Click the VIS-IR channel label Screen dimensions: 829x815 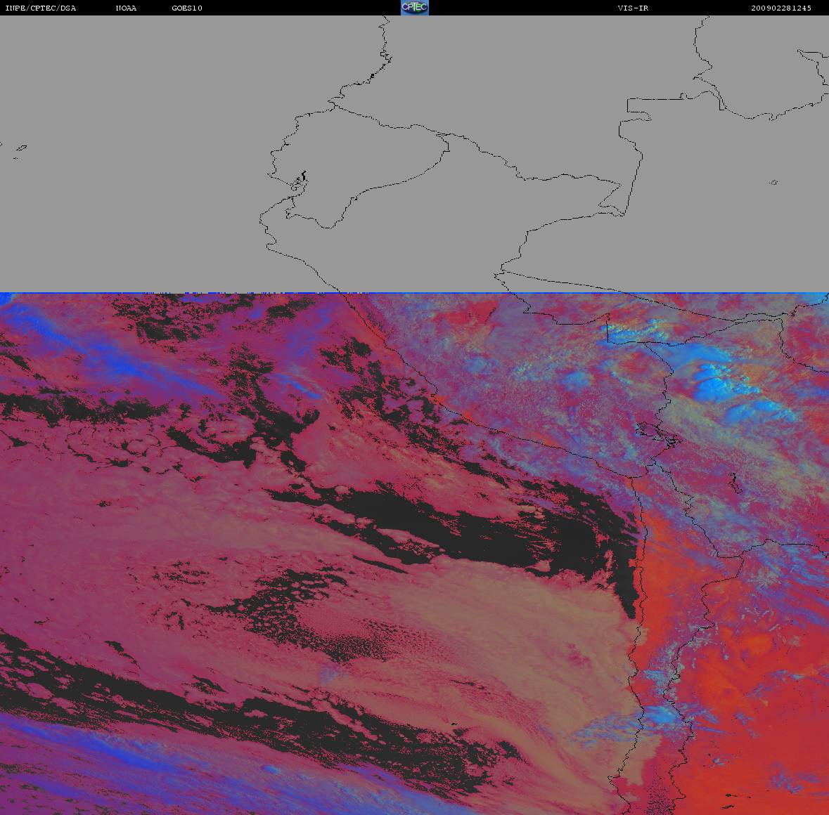tap(633, 8)
